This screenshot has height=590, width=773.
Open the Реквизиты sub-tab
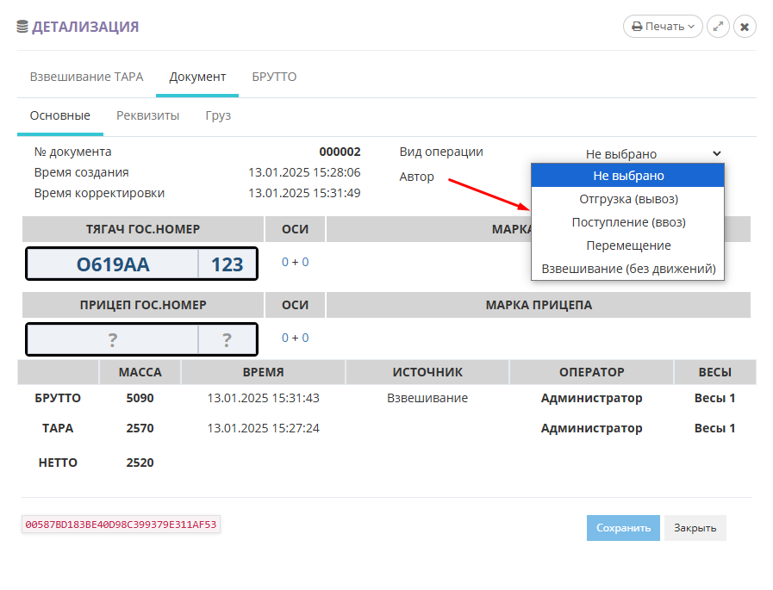pyautogui.click(x=147, y=115)
